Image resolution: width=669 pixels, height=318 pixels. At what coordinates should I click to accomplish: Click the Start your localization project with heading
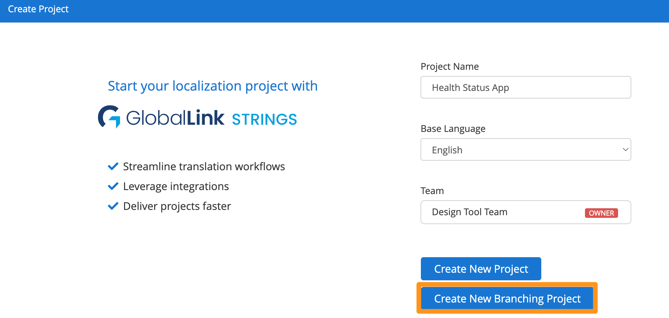tap(213, 86)
